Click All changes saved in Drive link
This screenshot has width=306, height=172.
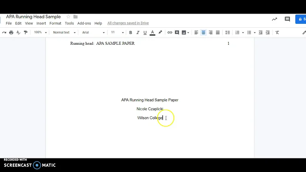[128, 23]
